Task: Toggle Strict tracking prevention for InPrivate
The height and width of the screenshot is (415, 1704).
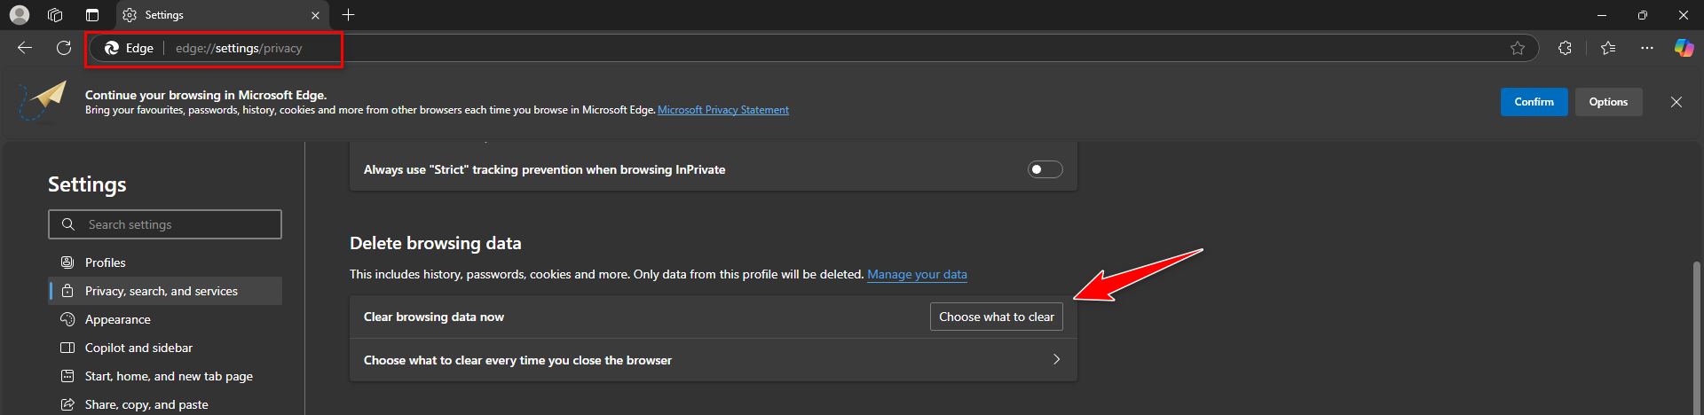Action: [1045, 169]
